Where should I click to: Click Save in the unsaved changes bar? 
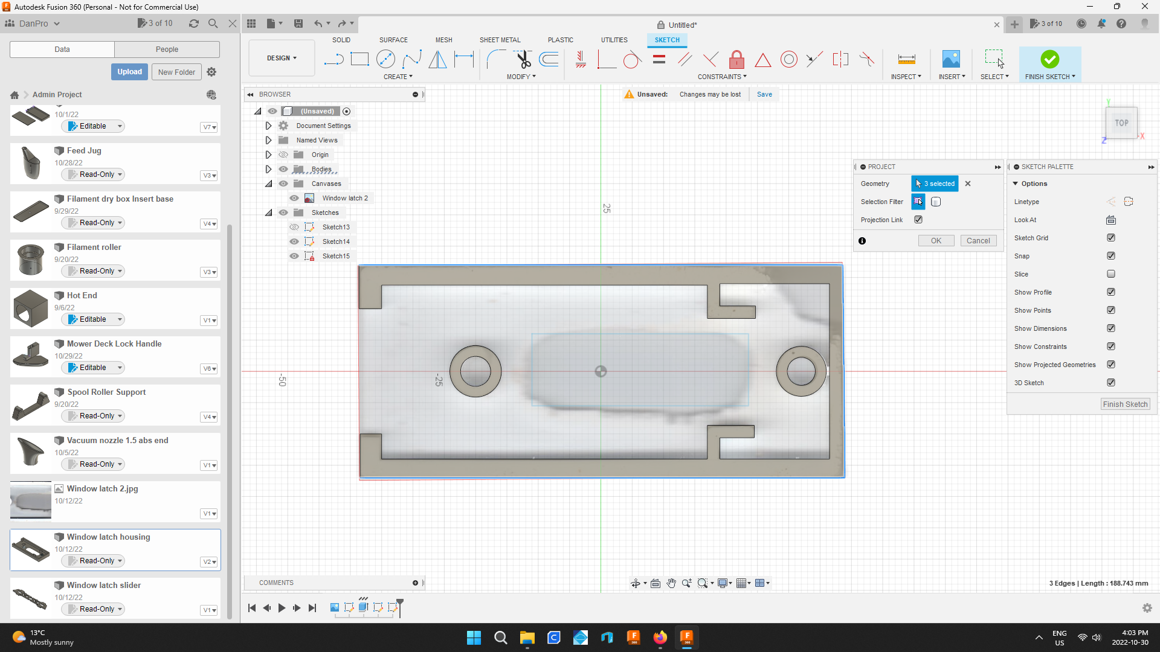click(x=764, y=94)
